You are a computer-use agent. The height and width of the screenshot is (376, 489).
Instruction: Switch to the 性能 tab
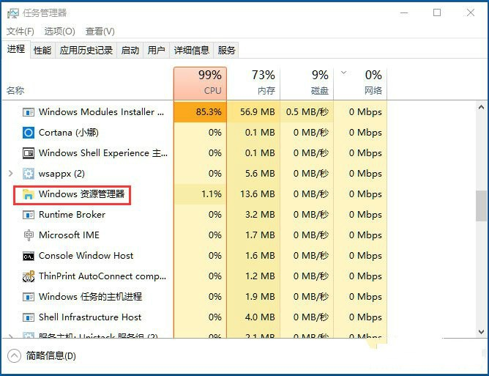click(x=42, y=50)
